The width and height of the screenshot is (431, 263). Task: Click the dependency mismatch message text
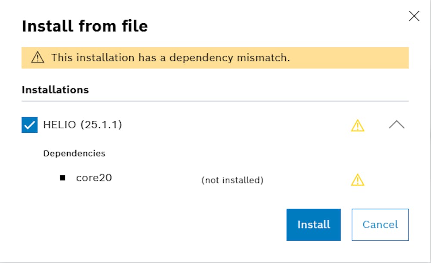pos(170,58)
